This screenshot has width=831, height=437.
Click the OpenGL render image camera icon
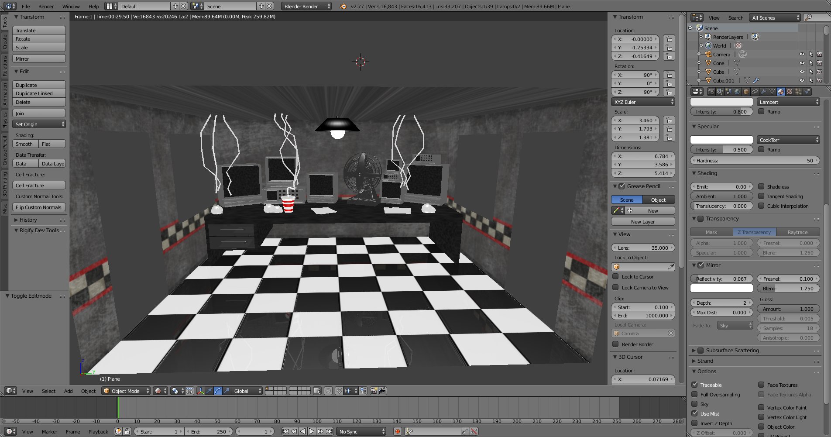(374, 391)
